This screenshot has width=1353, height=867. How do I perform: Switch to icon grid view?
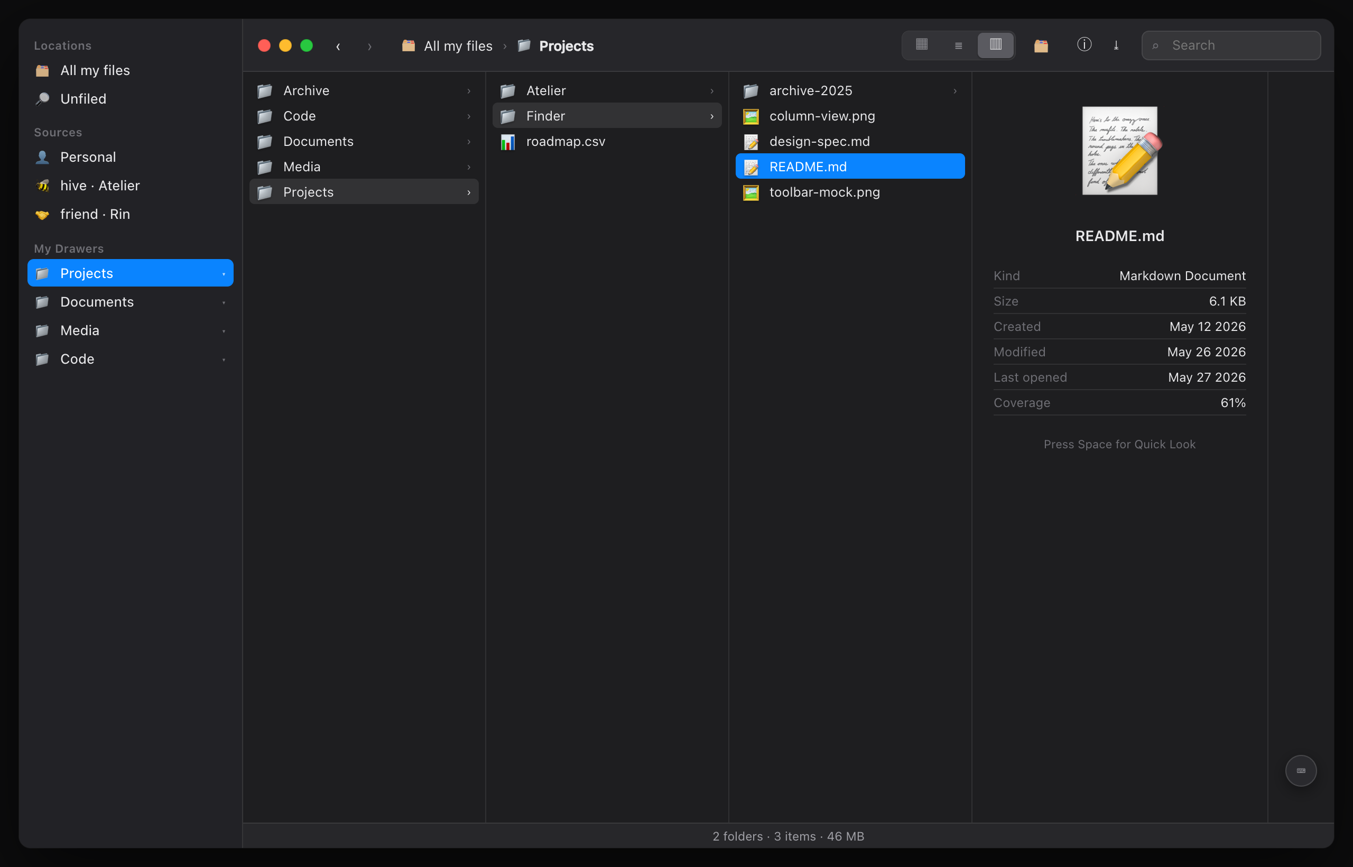coord(921,45)
